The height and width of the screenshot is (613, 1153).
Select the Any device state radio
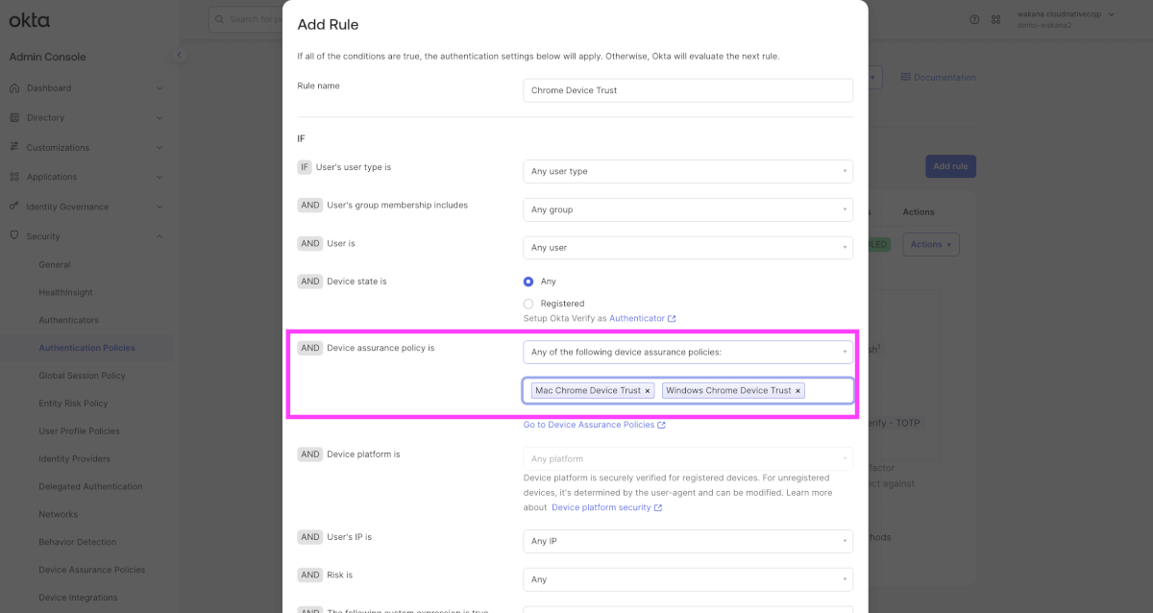[528, 282]
